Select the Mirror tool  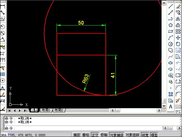(x=178, y=19)
